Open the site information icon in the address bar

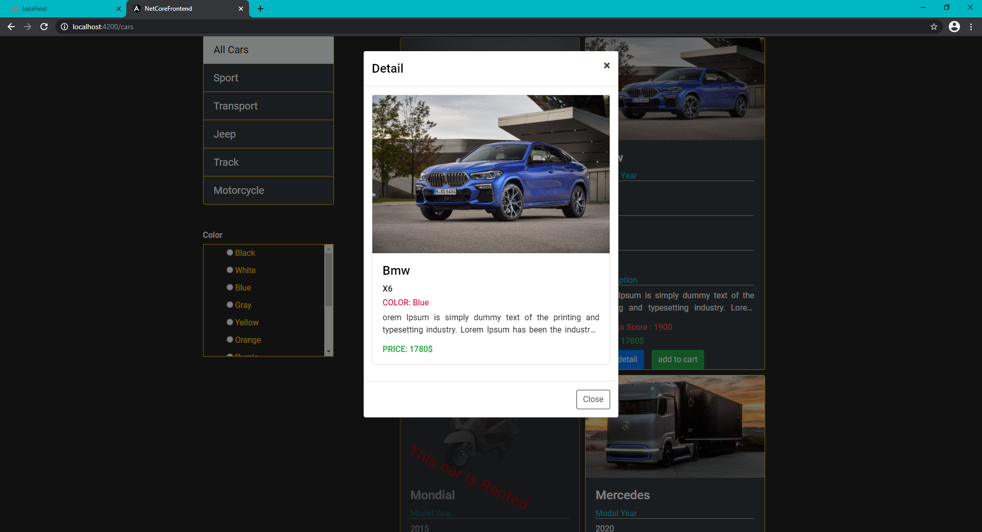coord(64,27)
